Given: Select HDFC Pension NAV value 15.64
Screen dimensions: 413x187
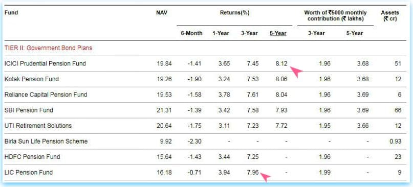Looking at the screenshot, I should click(164, 157).
